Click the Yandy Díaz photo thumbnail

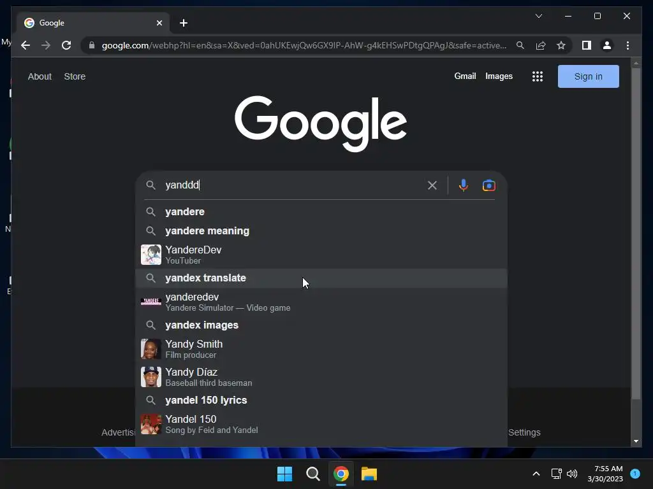tap(150, 377)
